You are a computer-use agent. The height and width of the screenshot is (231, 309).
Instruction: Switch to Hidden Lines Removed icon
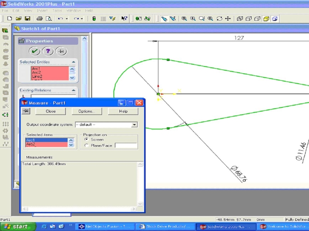[x=257, y=18]
